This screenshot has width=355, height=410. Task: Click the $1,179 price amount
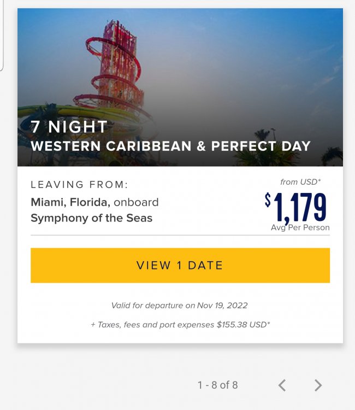[295, 208]
